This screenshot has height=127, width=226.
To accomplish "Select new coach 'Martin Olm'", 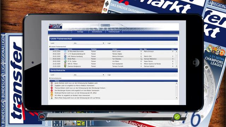I will (x=148, y=56).
